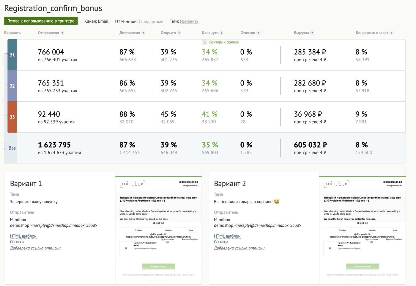Image resolution: width=416 pixels, height=286 pixels.
Task: Click product image placeholder in Вариант 2 preview
Action: tap(330, 248)
